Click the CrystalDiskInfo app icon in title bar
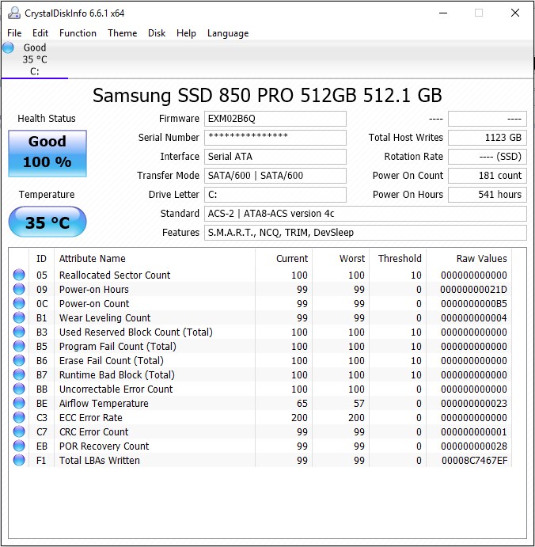The image size is (535, 547). tap(14, 13)
